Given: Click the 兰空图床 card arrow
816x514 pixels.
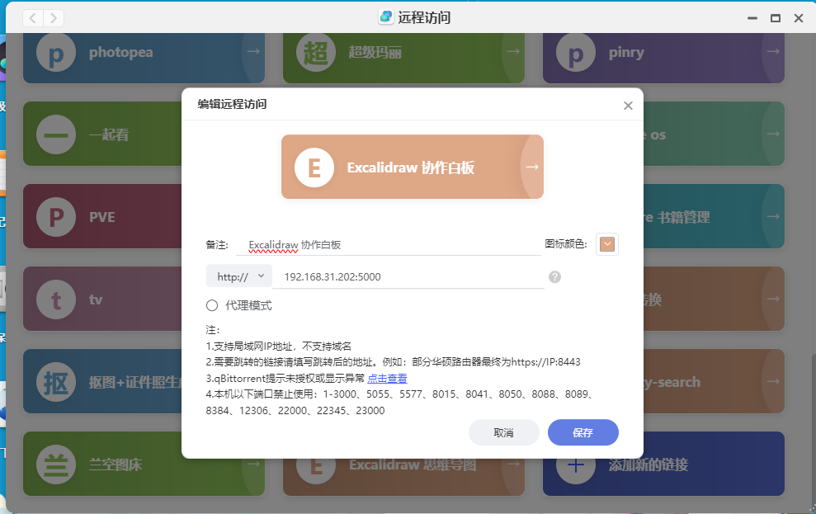Looking at the screenshot, I should point(253,464).
